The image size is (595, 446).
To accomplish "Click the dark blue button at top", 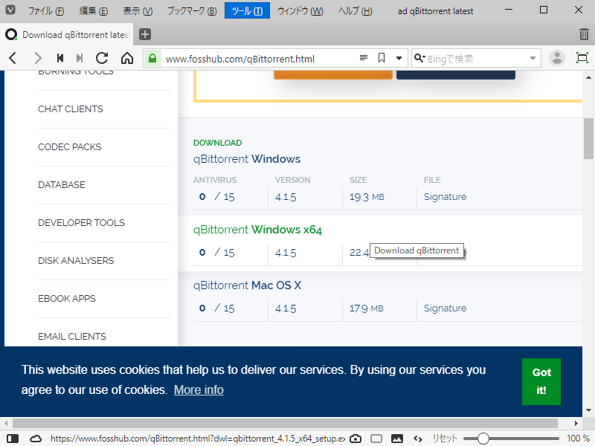I will tap(456, 75).
